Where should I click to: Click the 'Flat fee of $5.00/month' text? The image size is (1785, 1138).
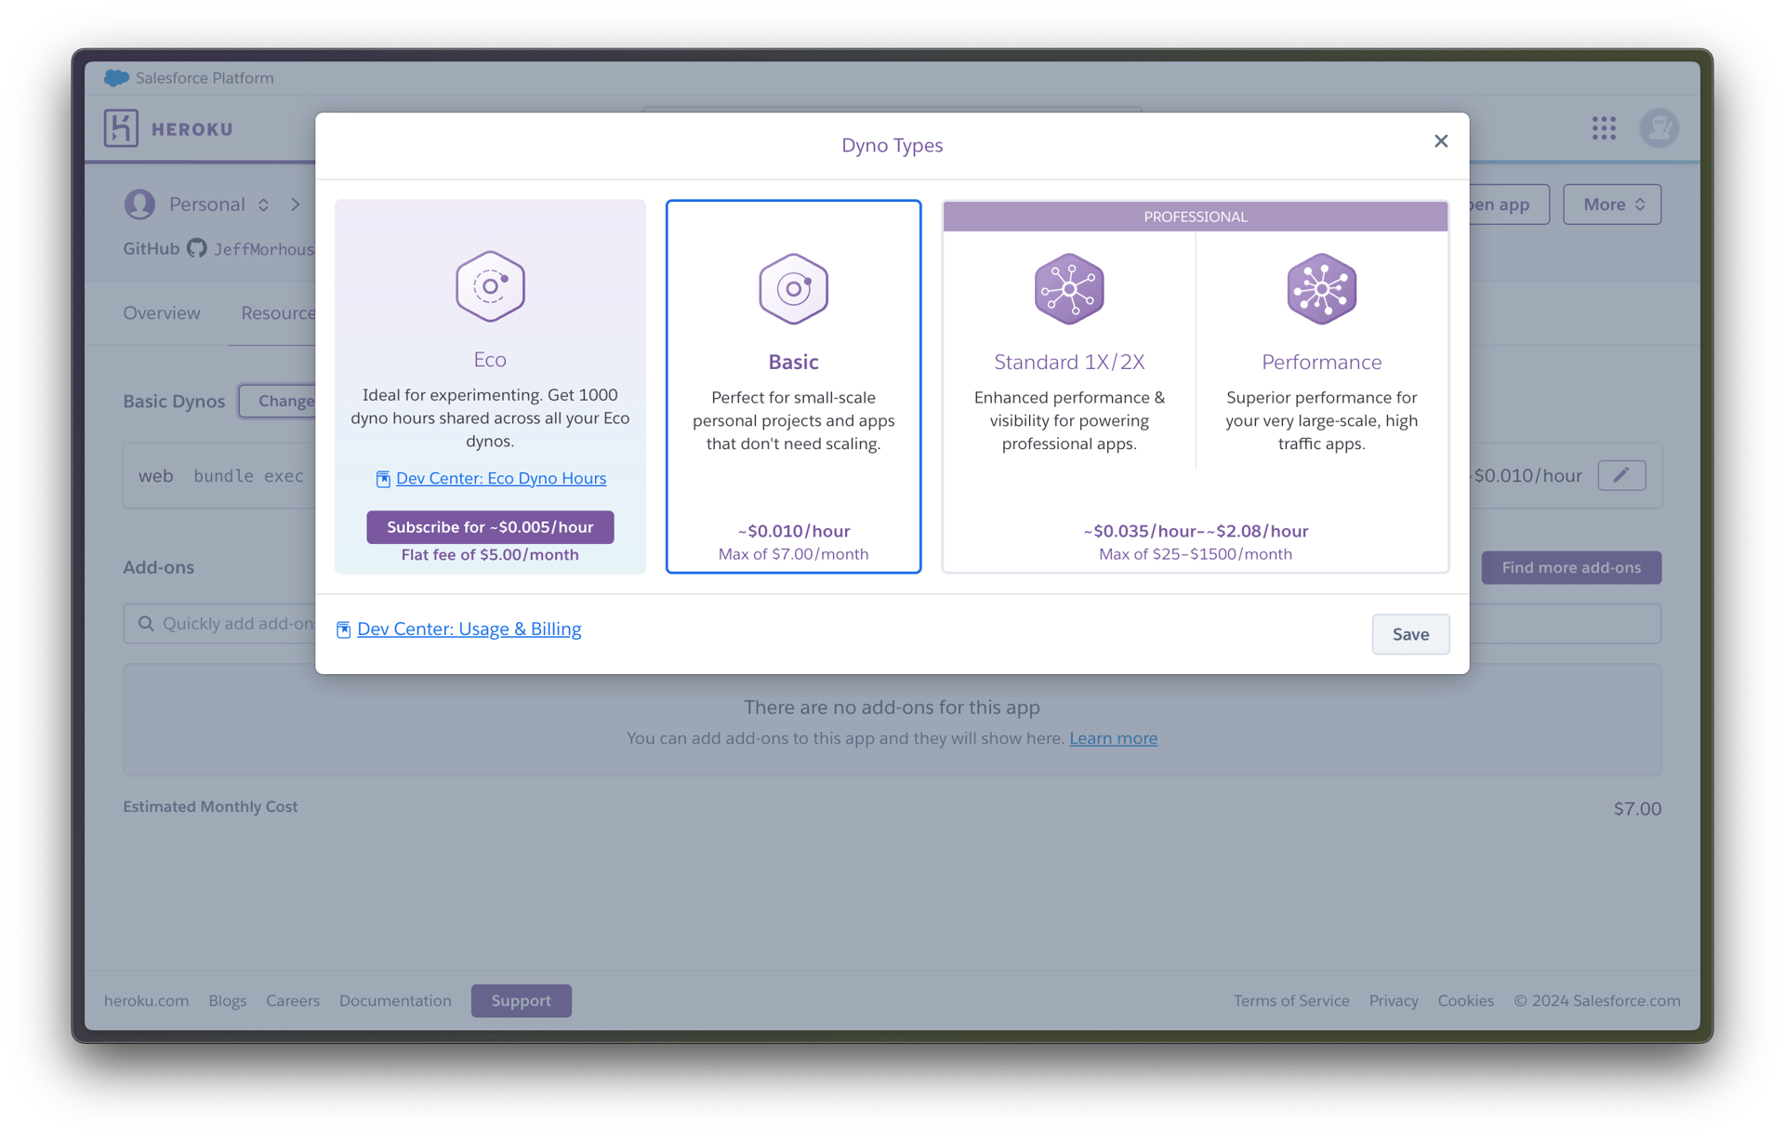490,555
